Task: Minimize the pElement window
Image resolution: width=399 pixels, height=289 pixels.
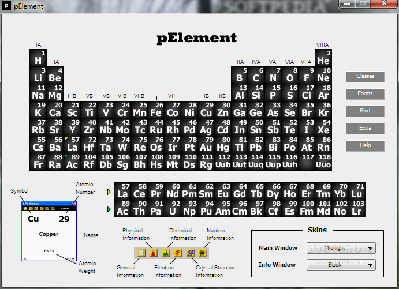Action: coord(347,4)
